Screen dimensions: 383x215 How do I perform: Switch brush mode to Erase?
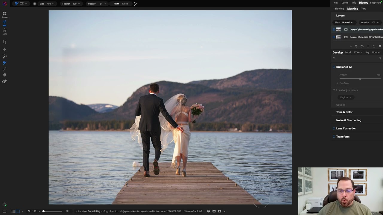click(125, 4)
